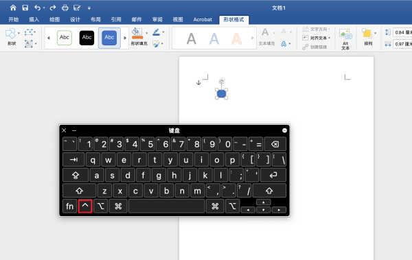Open the 形状填充 color dropdown arrow
Viewport: 412px width, 260px height.
[x=147, y=33]
